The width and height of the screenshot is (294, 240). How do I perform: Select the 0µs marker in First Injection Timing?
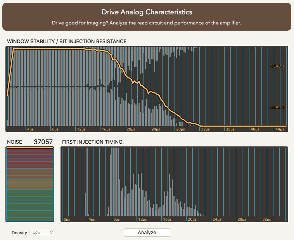(x=67, y=219)
